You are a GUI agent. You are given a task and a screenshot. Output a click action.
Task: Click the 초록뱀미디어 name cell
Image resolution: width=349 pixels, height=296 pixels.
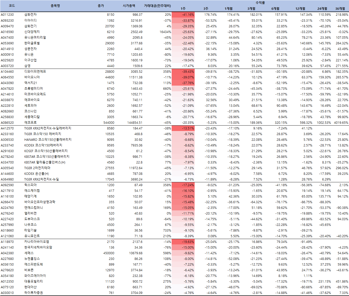pos(34,88)
